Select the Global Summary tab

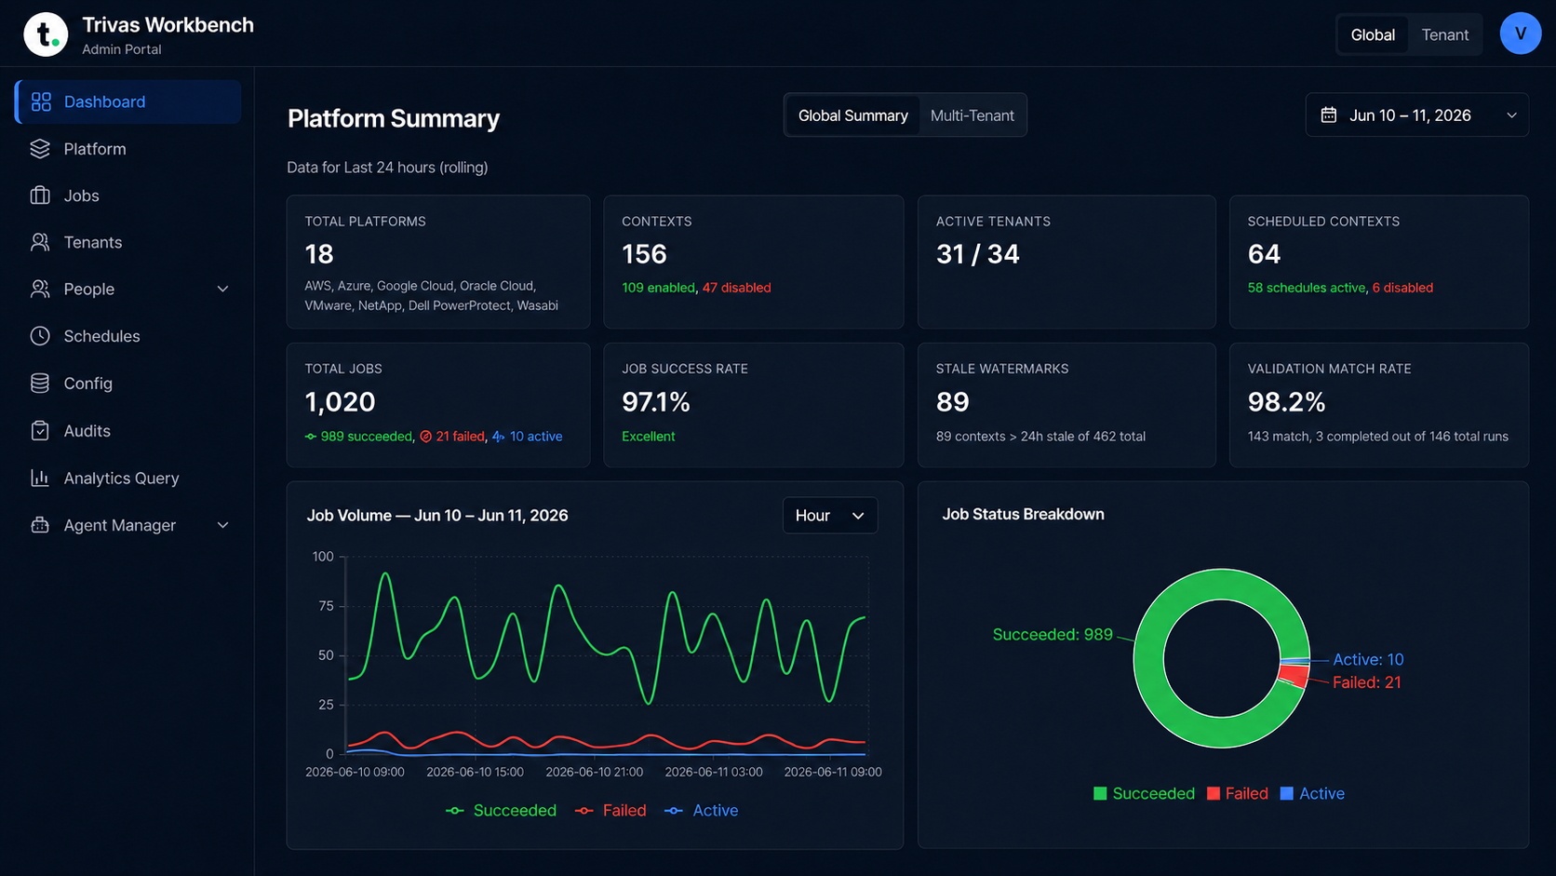point(852,115)
